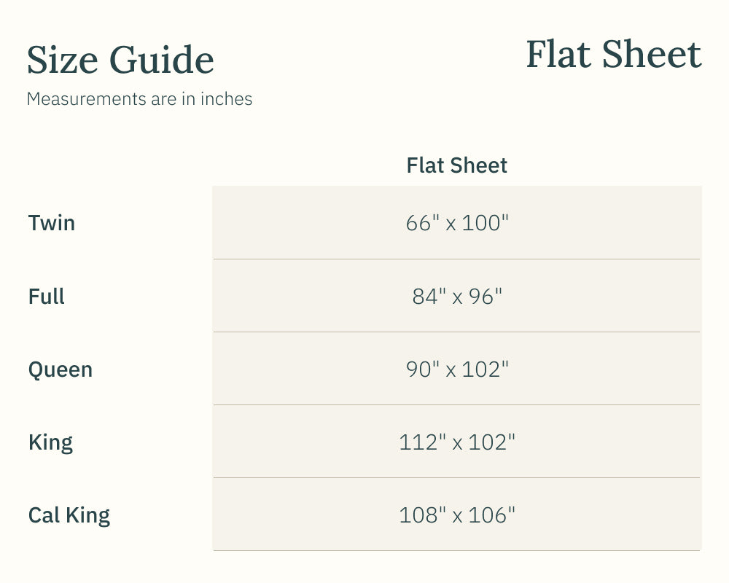This screenshot has width=729, height=583.
Task: Click the 100" length in Twin row
Action: [485, 223]
